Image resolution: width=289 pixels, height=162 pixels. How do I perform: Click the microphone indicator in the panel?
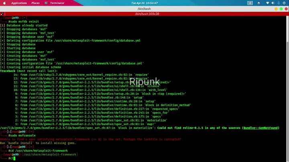[279, 3]
